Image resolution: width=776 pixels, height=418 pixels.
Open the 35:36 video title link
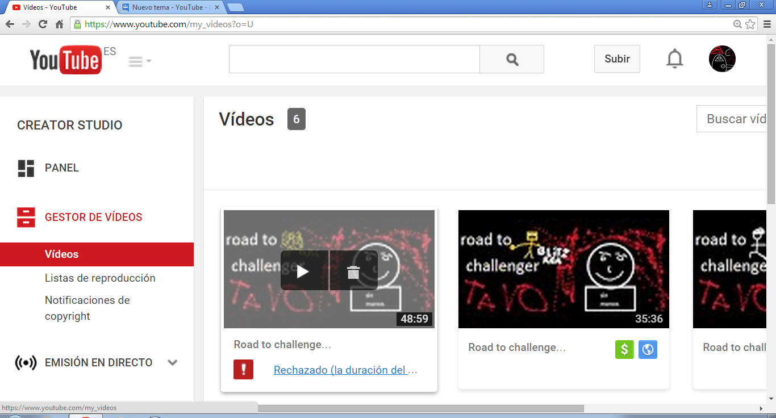click(517, 348)
